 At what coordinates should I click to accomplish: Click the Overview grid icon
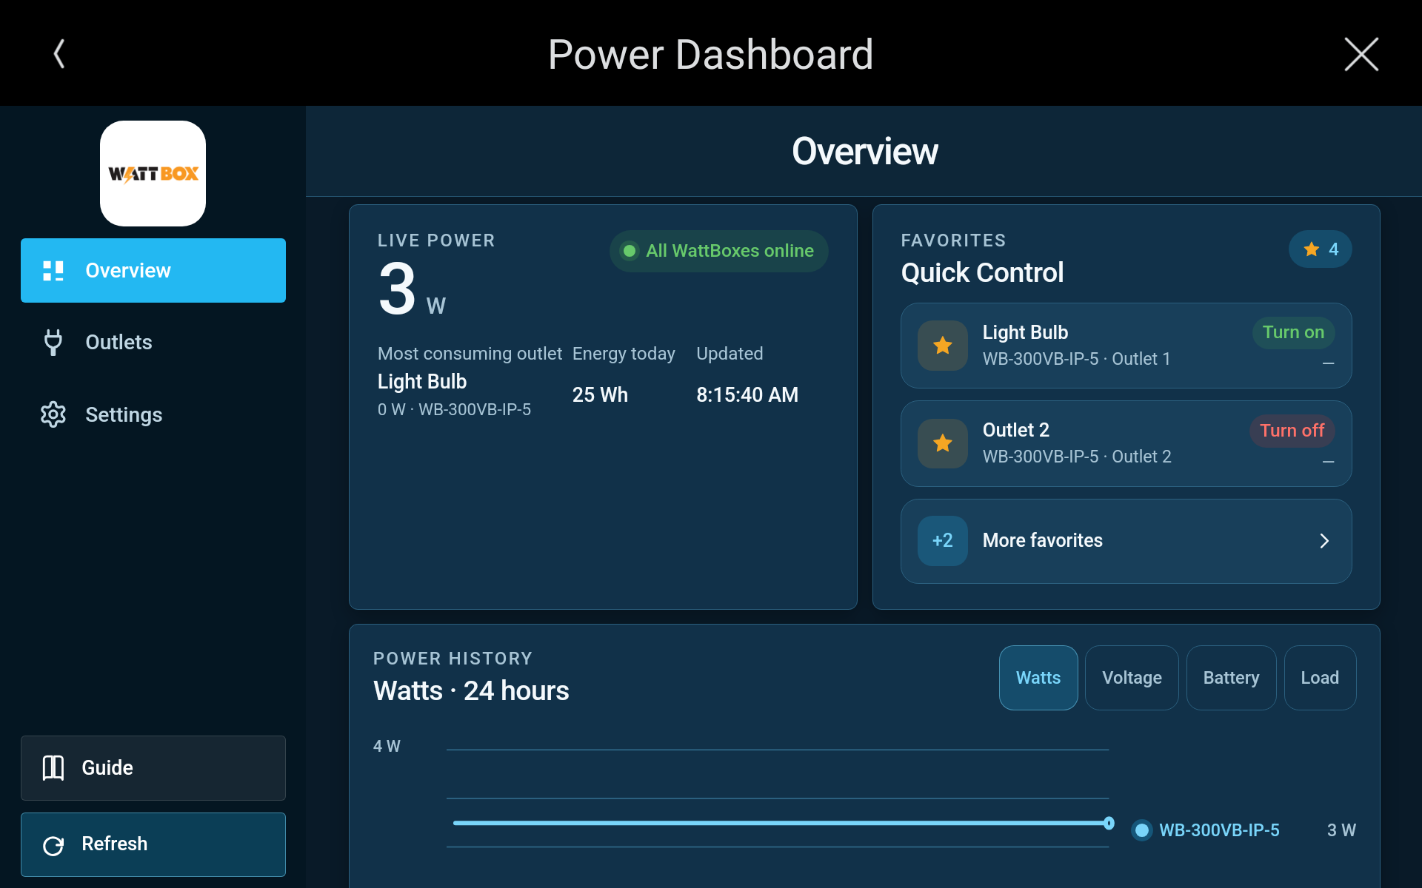click(53, 271)
